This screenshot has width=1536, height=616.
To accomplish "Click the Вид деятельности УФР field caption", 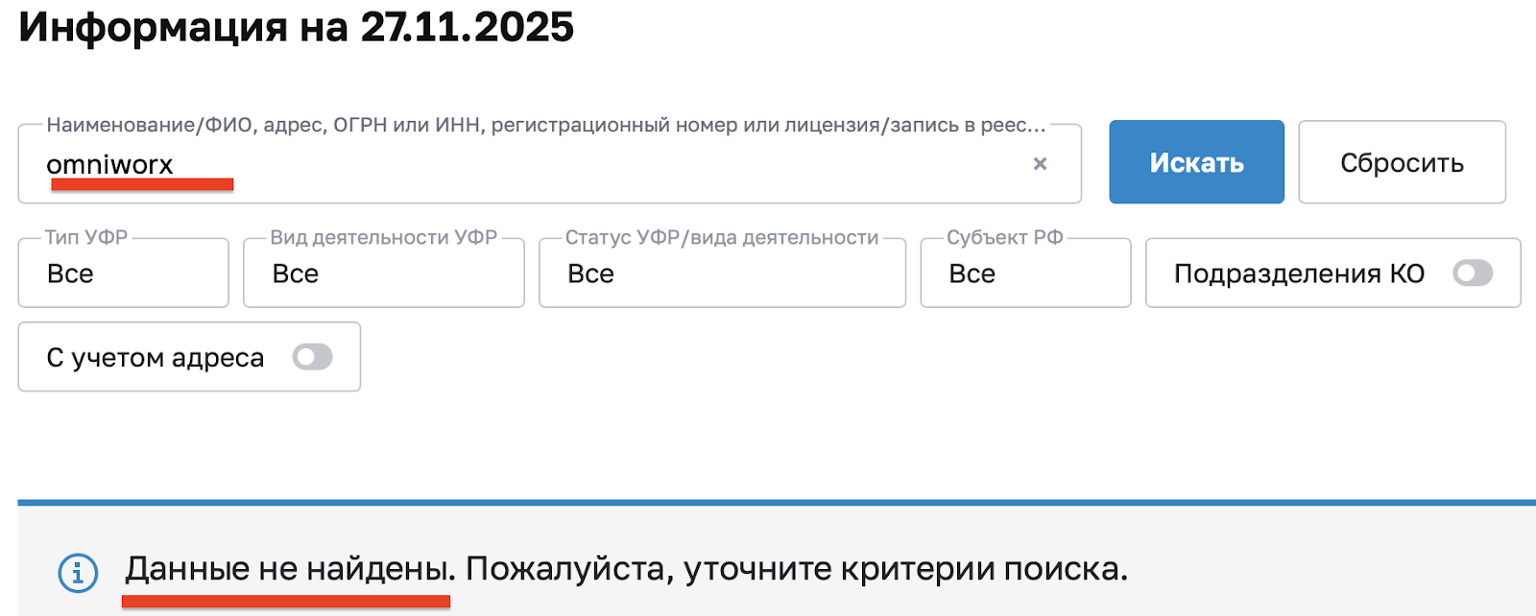I will click(x=383, y=238).
